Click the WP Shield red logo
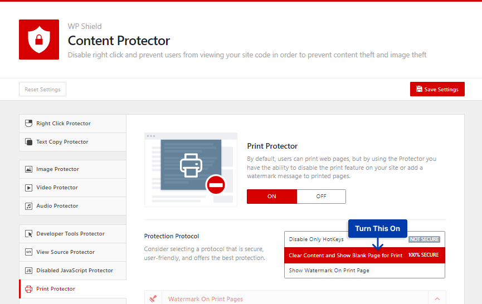Screen dimensions: 482x304 pos(39,40)
